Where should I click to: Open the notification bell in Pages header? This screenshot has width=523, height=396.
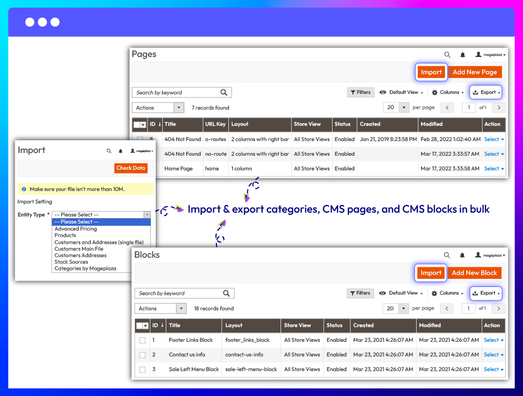(462, 55)
